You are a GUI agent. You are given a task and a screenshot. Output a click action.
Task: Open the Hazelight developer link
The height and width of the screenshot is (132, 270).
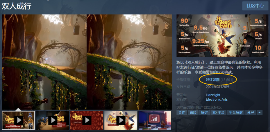[x=213, y=95]
